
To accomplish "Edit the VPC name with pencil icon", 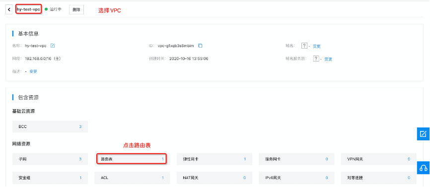I will [53, 46].
